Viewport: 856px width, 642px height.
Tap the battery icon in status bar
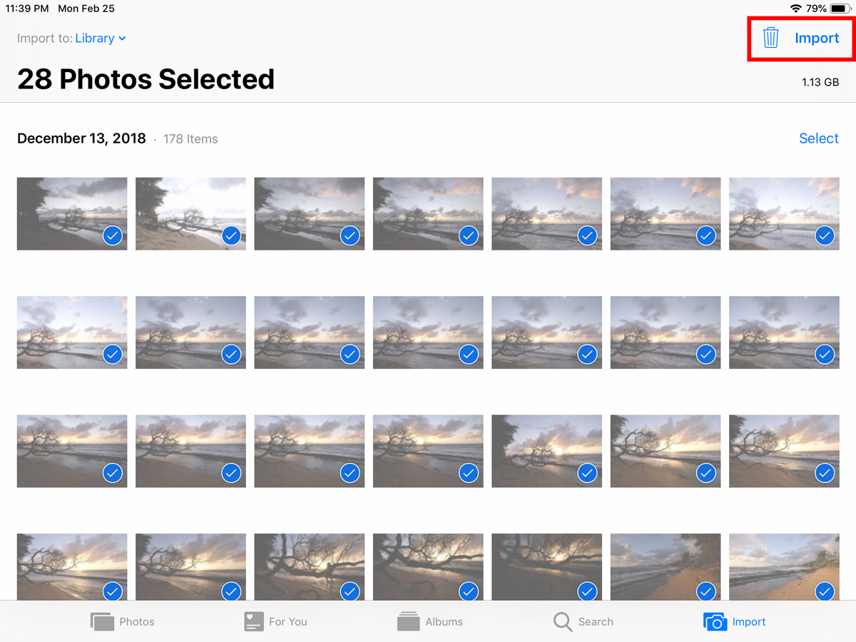(x=840, y=9)
